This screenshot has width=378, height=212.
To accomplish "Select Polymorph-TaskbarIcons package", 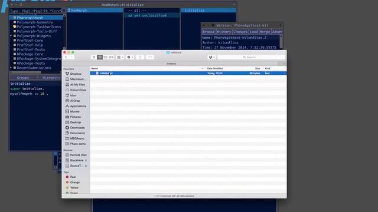I will (38, 26).
